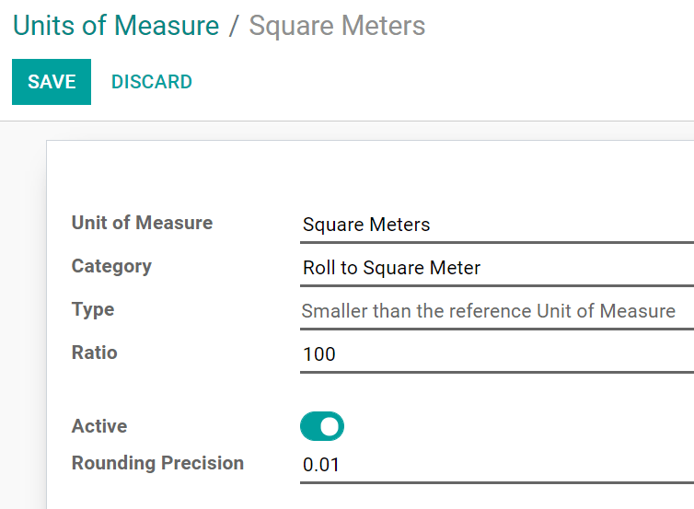Viewport: 694px width, 509px height.
Task: Click the Square Meters breadcrumb title
Action: tap(337, 26)
